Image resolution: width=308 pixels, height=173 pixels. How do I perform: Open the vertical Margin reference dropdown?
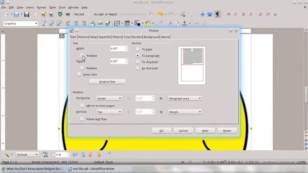coord(185,112)
